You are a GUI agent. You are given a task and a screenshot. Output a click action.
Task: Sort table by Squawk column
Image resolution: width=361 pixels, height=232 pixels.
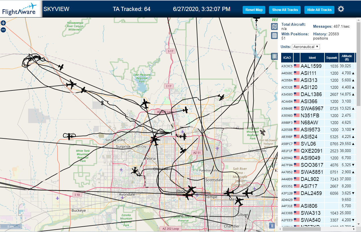pos(332,58)
